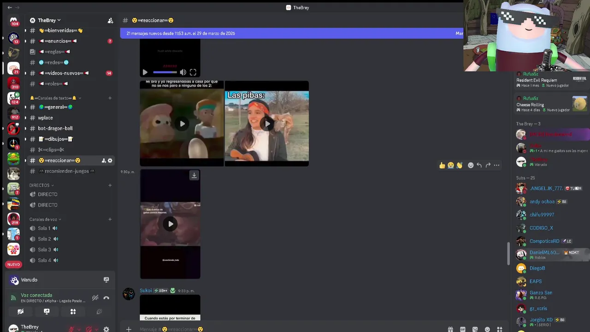Toggle microphone mute
The height and width of the screenshot is (332, 590).
tap(71, 329)
